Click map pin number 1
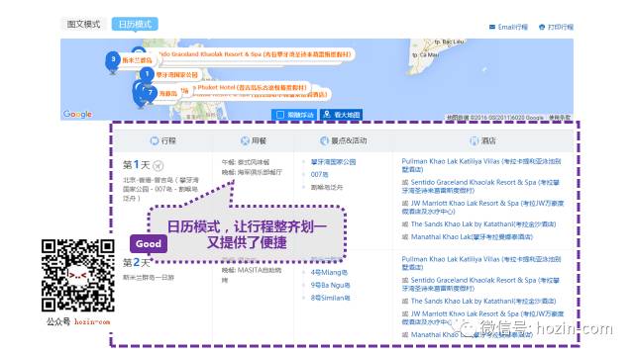The width and height of the screenshot is (634, 356). point(147,75)
